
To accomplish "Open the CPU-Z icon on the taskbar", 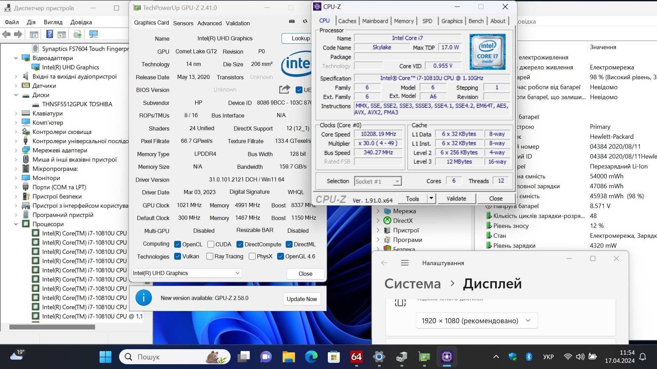I will tap(447, 357).
